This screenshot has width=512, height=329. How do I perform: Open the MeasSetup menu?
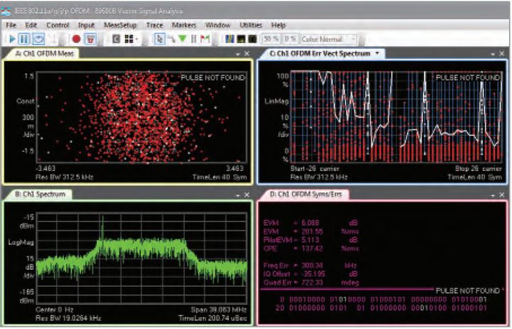119,25
